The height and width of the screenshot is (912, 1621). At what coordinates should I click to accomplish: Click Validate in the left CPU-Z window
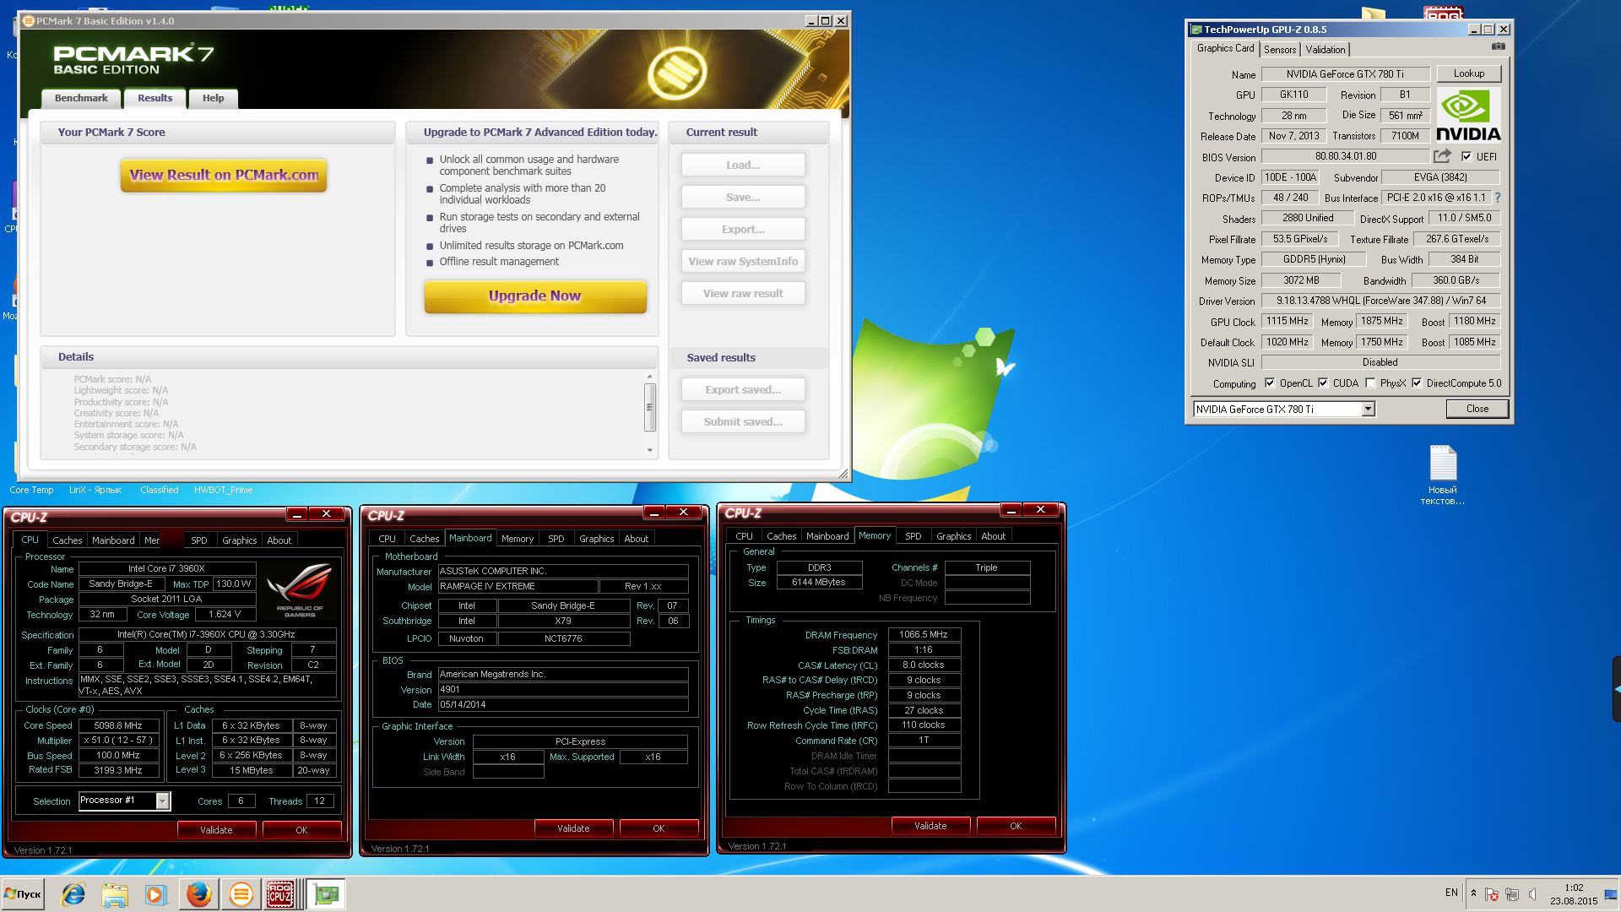[216, 830]
